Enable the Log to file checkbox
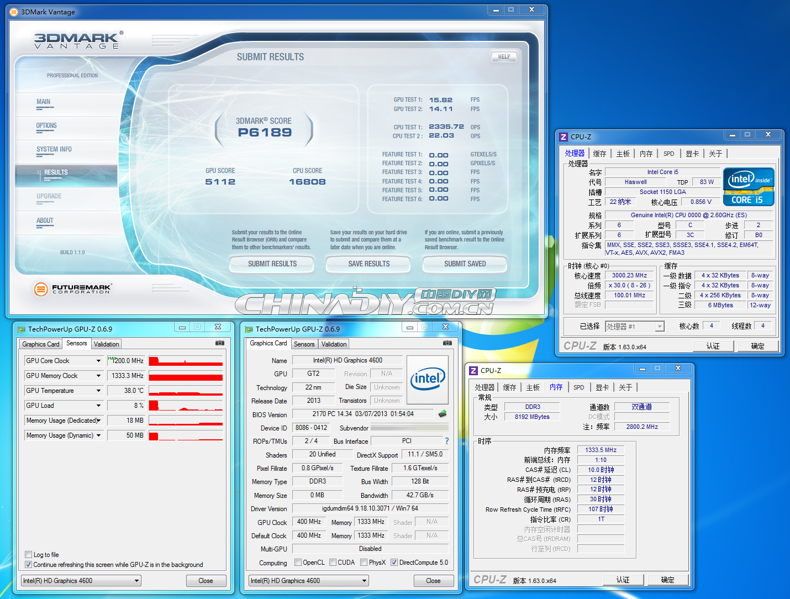Image resolution: width=790 pixels, height=599 pixels. pyautogui.click(x=28, y=555)
